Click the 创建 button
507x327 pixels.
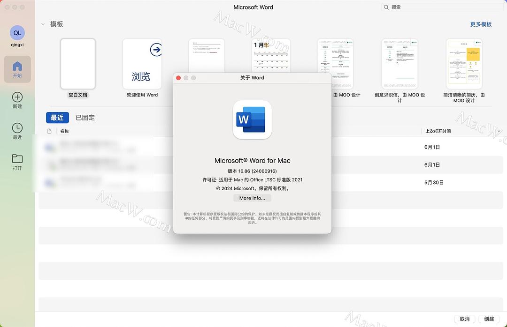click(x=489, y=319)
